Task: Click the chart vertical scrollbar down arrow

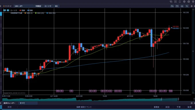Action: pos(193,93)
